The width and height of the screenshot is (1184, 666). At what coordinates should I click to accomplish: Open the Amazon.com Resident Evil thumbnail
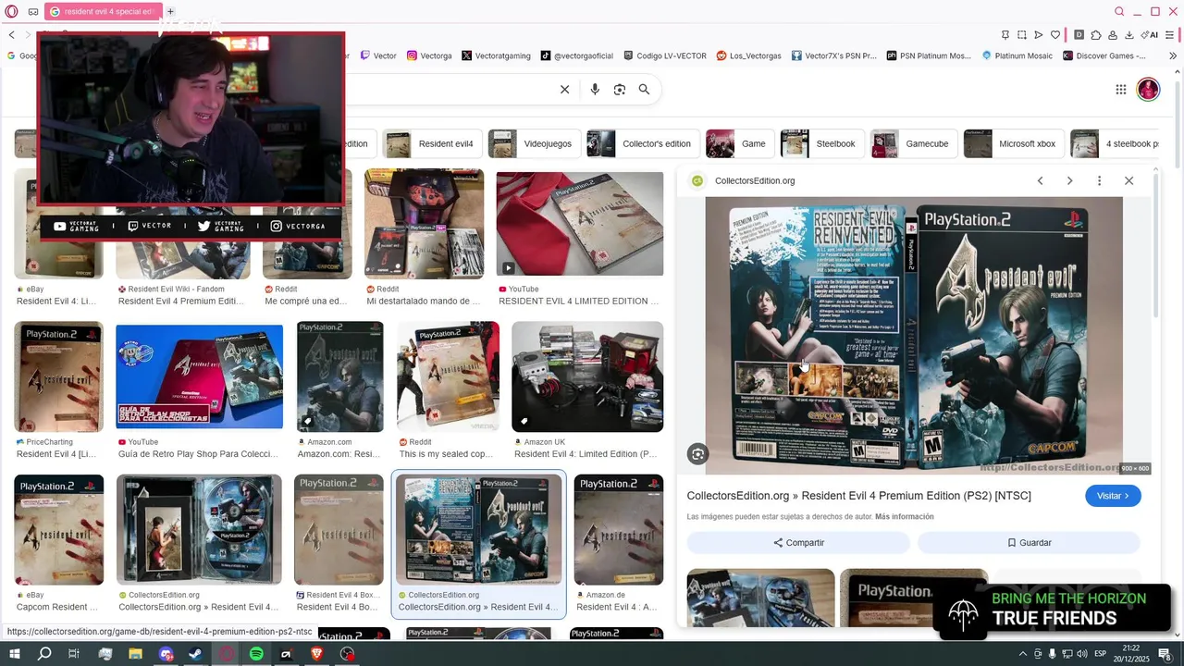tap(339, 376)
